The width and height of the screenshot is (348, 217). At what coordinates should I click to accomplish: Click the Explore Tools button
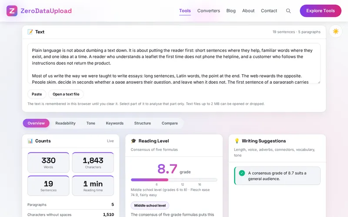(x=321, y=11)
